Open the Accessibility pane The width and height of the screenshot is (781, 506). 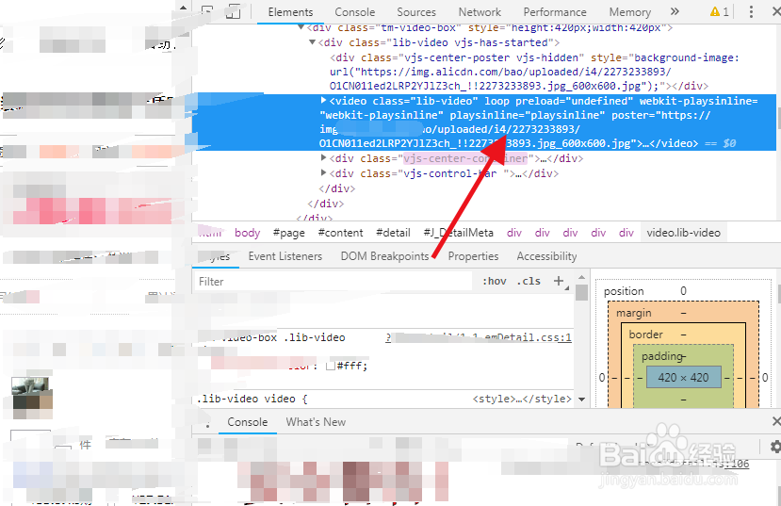546,256
